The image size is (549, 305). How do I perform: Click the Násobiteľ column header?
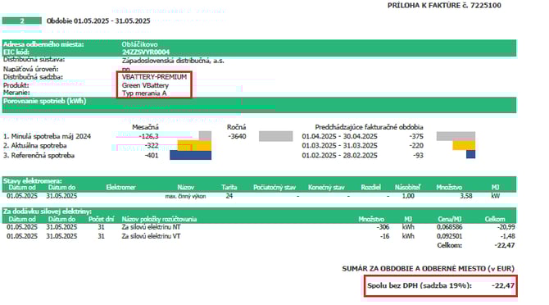pyautogui.click(x=407, y=187)
